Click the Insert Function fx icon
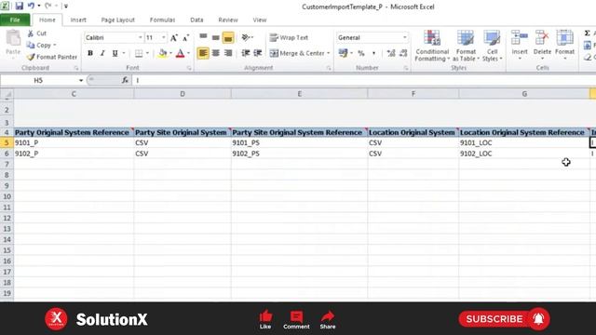The height and width of the screenshot is (335, 596). tap(125, 80)
